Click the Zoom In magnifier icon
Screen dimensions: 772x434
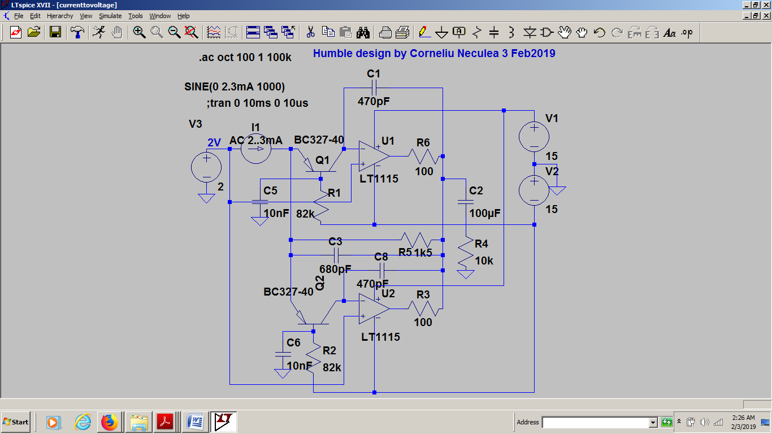click(x=139, y=32)
